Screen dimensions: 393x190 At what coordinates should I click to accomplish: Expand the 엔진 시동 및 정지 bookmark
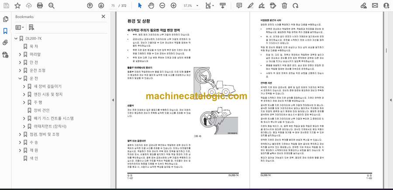click(x=24, y=94)
